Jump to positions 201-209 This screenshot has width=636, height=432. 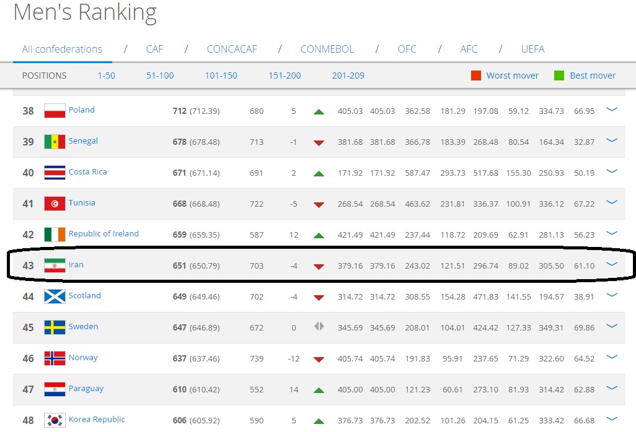point(348,76)
